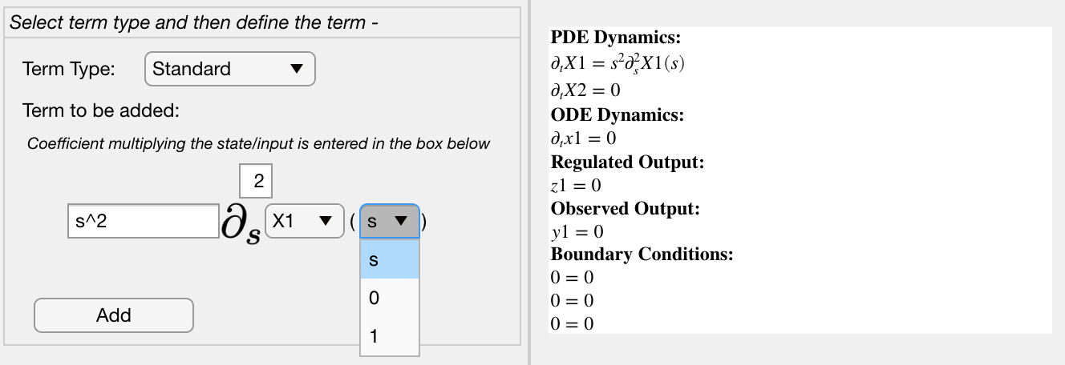Choose the highlighted s option in the list
The width and height of the screenshot is (1065, 365).
coord(390,260)
